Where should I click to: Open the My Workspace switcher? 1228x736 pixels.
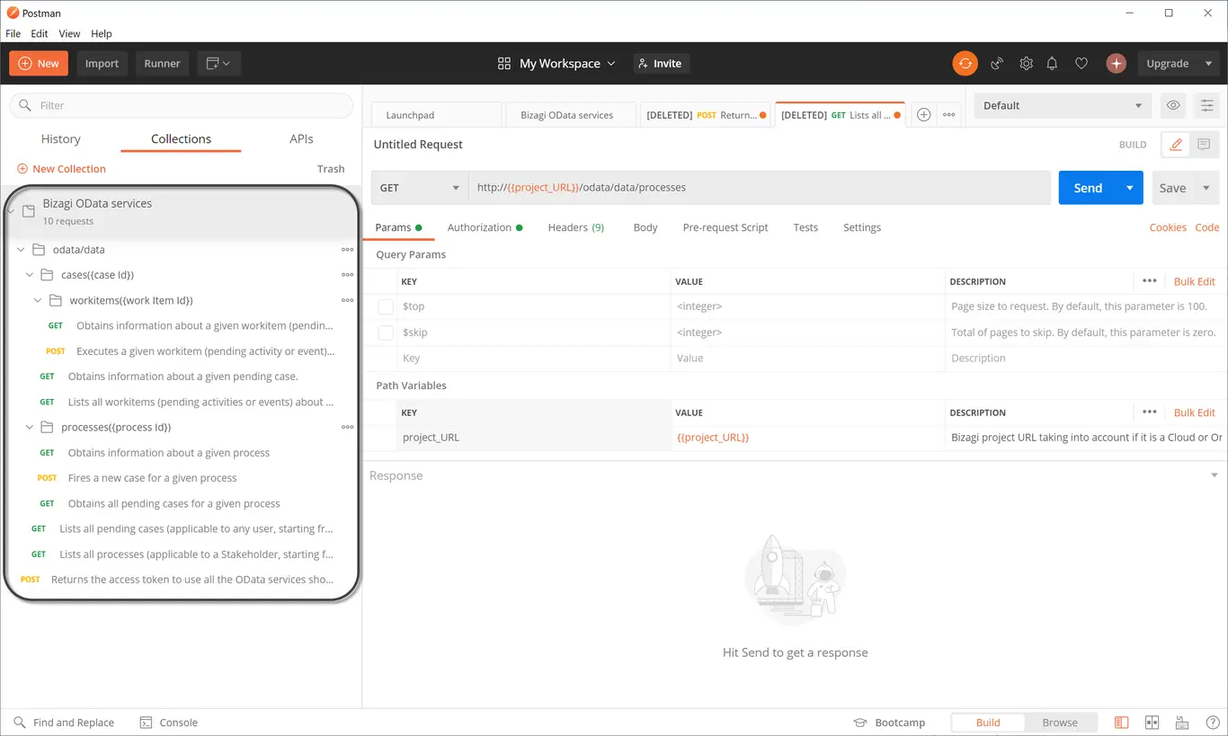(x=556, y=64)
